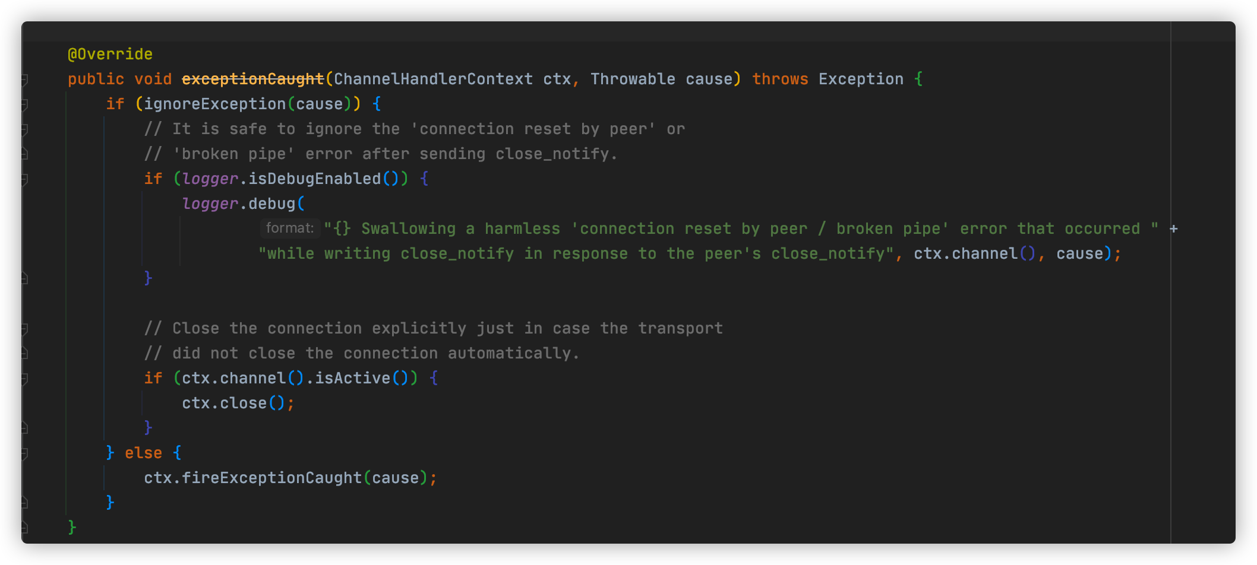The image size is (1257, 565).
Task: Click the logger.debug call
Action: (239, 204)
